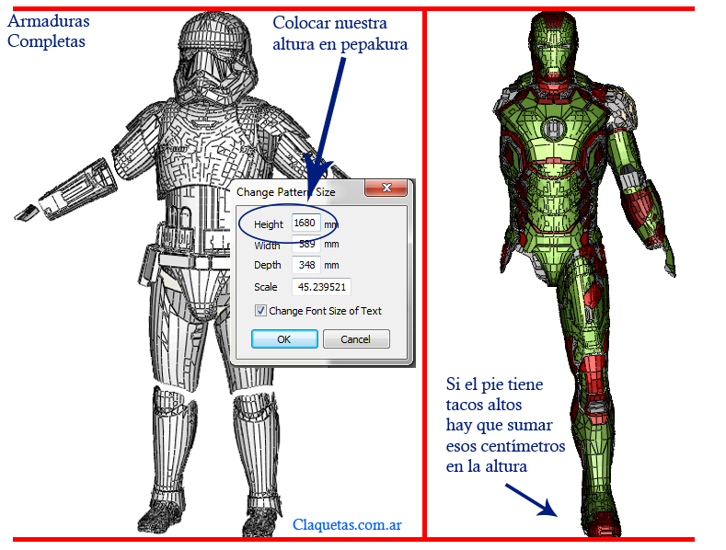Click the Cancel button in dialog
Screen dimensions: 726x550
pos(356,339)
